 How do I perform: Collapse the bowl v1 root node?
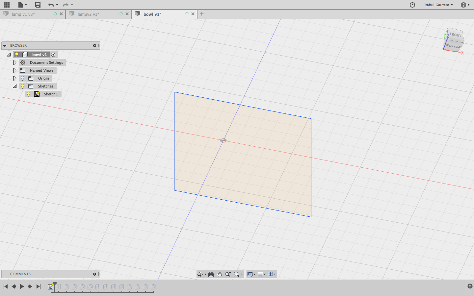click(x=9, y=55)
